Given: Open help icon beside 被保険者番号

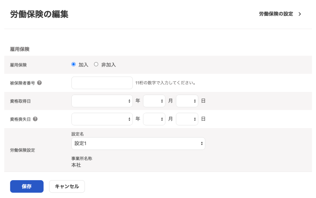Looking at the screenshot, I should tap(39, 83).
